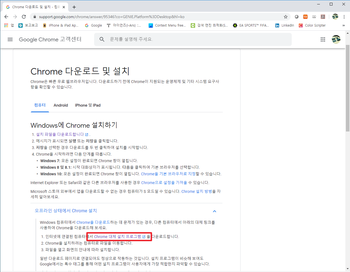Switch to the iPhone 및 iPad tab

tap(88, 105)
